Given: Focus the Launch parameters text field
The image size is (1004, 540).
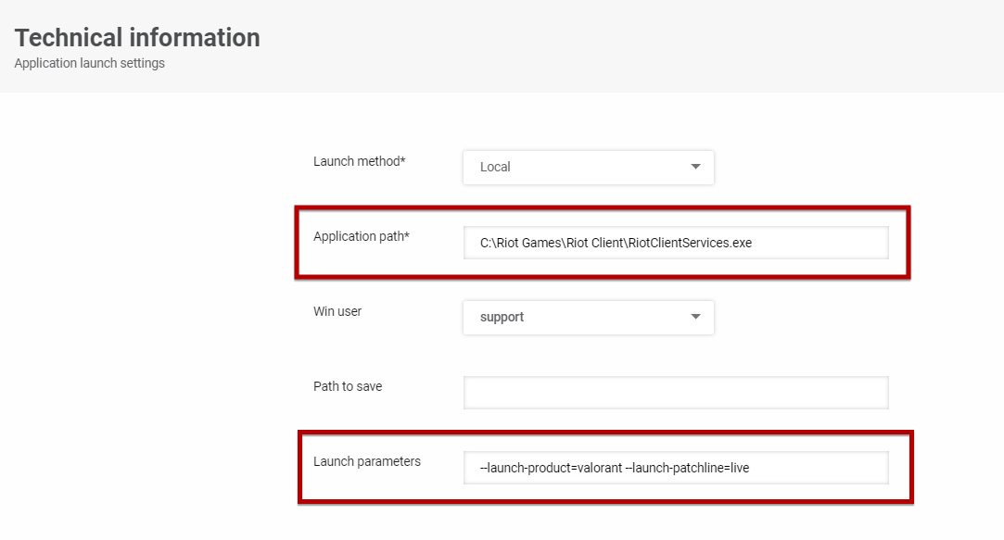Looking at the screenshot, I should 816,468.
